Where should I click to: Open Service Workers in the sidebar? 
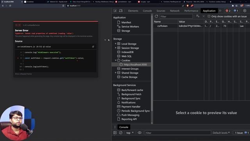point(130,27)
